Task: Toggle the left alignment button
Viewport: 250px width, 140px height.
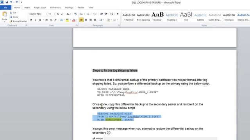Action: point(82,20)
